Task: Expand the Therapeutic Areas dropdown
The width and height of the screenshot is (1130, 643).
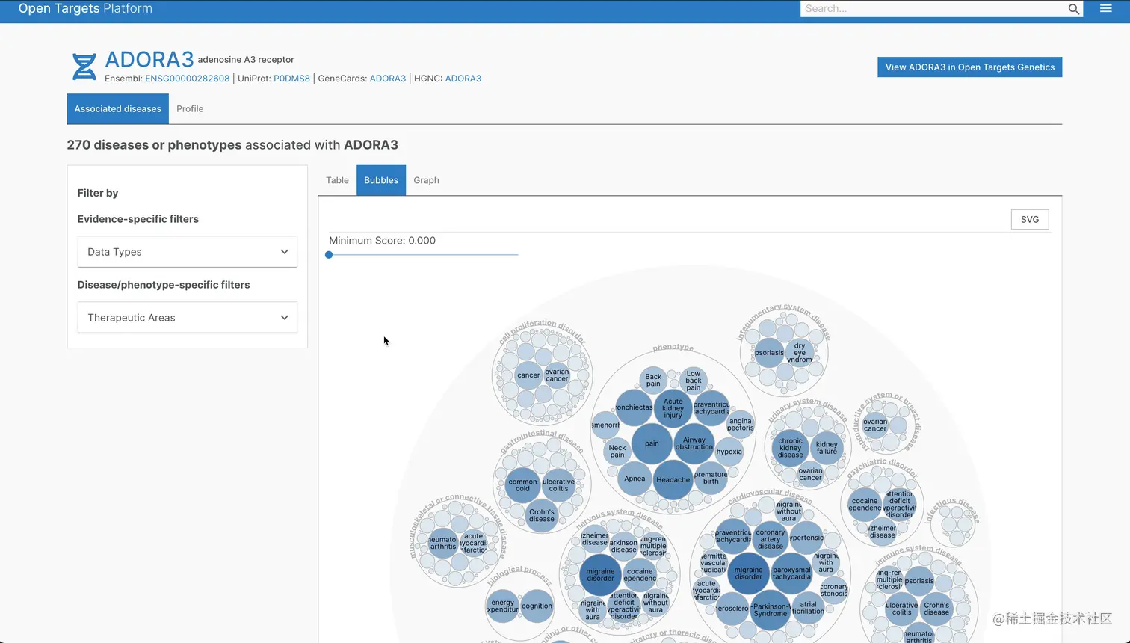Action: tap(188, 318)
